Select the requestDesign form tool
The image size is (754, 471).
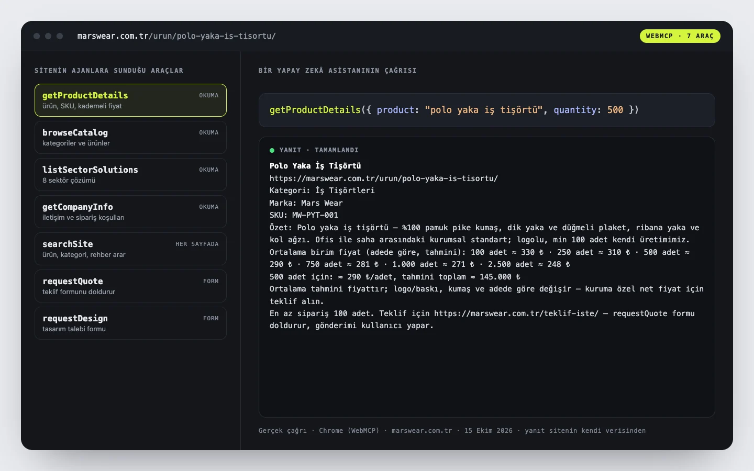130,323
